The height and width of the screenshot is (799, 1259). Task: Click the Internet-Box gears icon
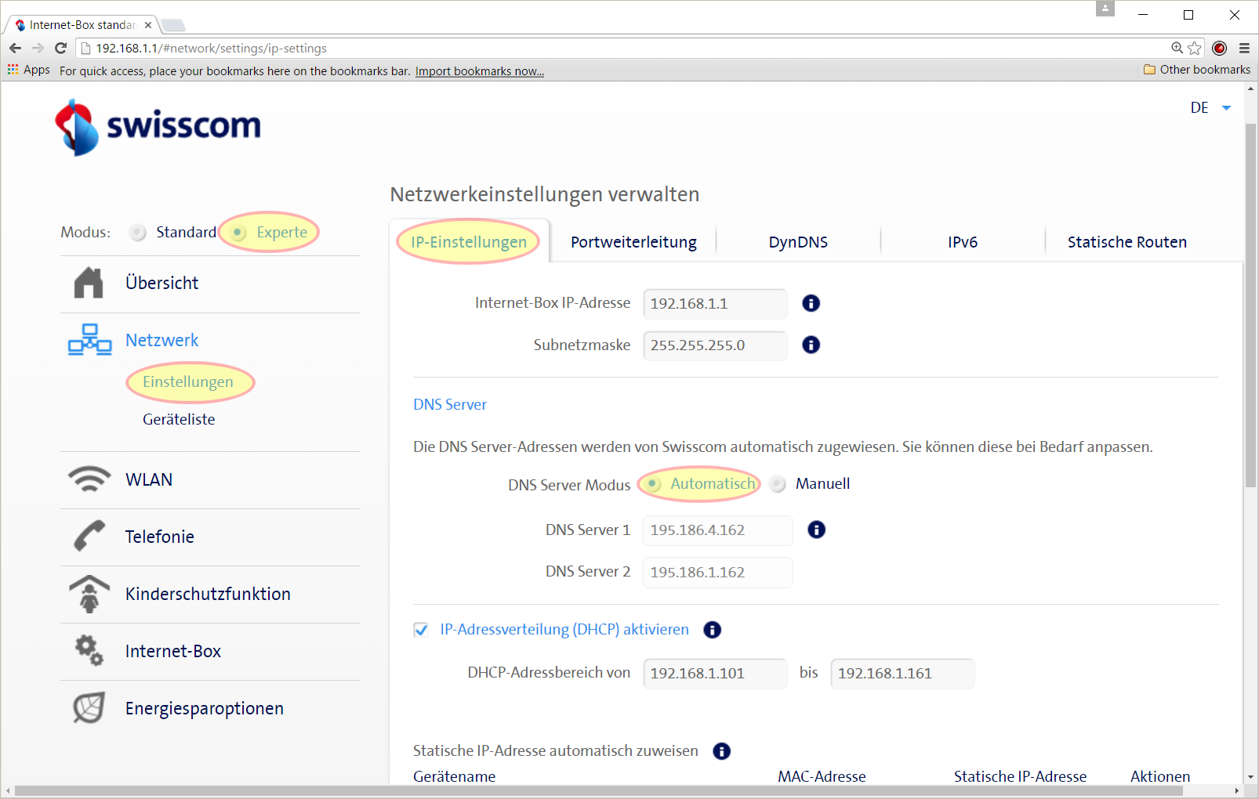tap(89, 651)
